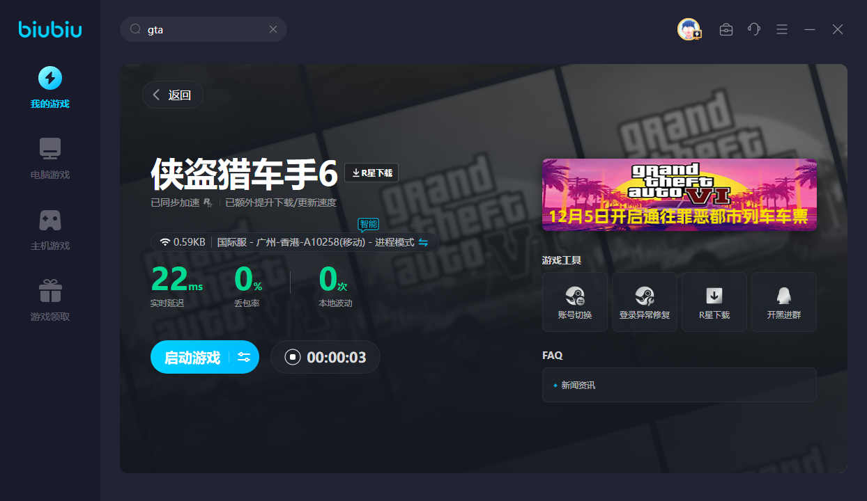Open customer support headset icon

coord(753,29)
